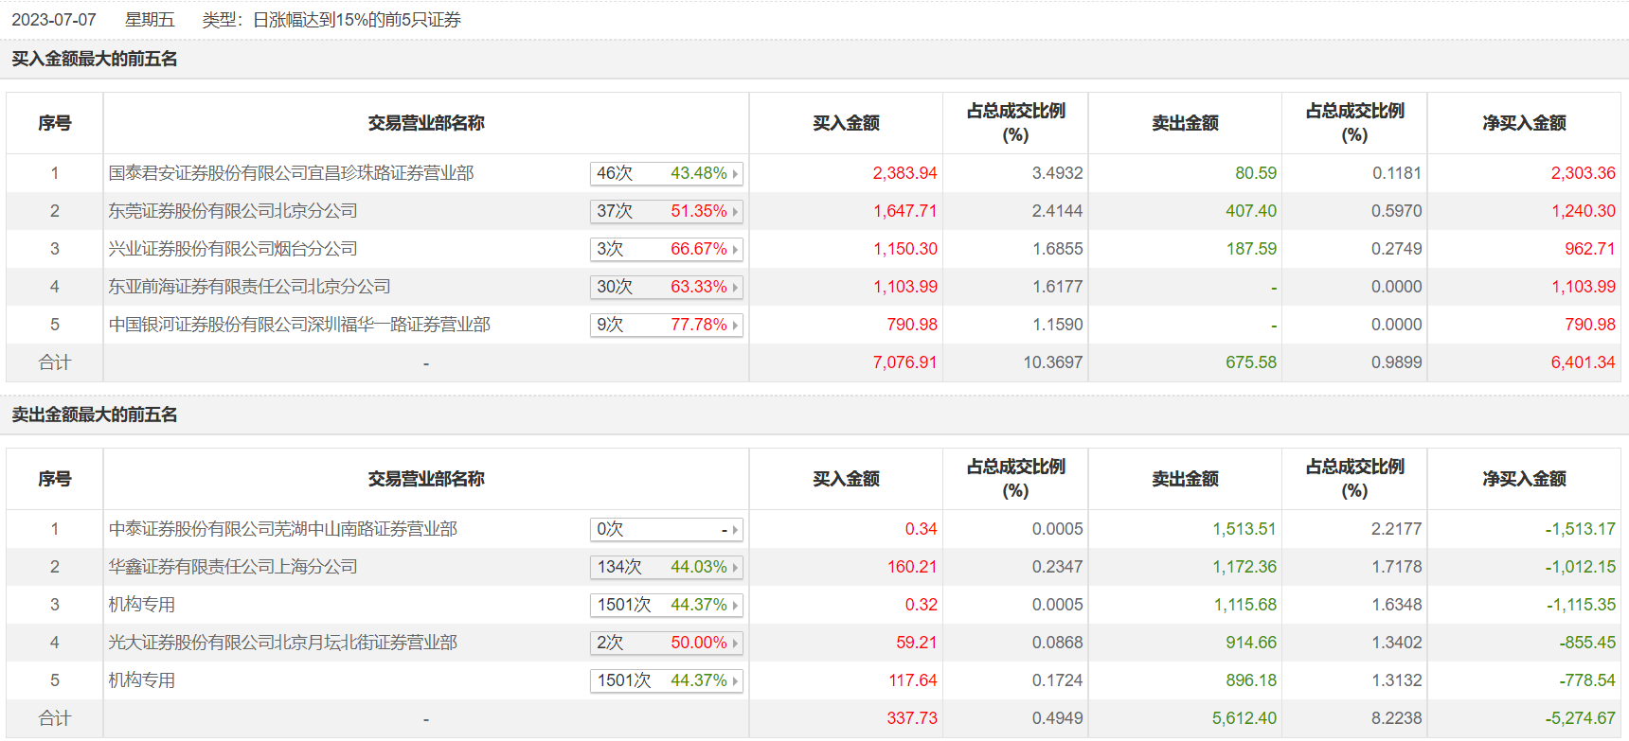Click the arrow icon next to 77.78%

pos(735,326)
